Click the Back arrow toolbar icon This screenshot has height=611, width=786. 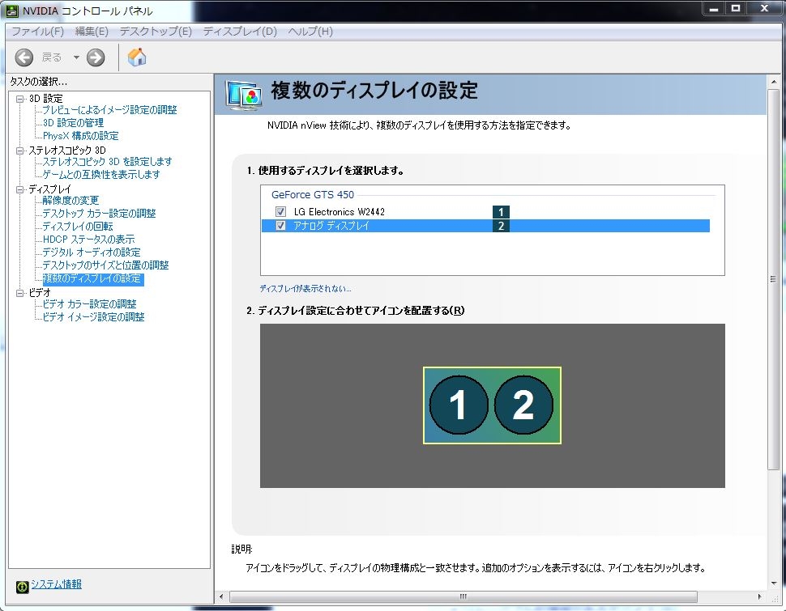[x=24, y=57]
